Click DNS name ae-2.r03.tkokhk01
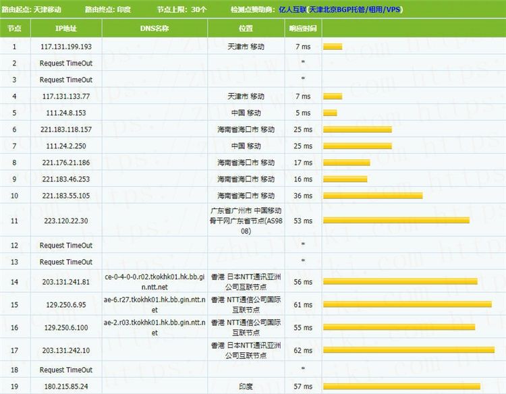 [x=154, y=327]
